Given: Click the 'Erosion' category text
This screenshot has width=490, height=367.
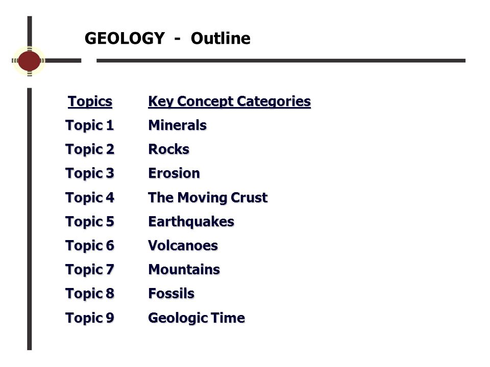Looking at the screenshot, I should pyautogui.click(x=174, y=173).
